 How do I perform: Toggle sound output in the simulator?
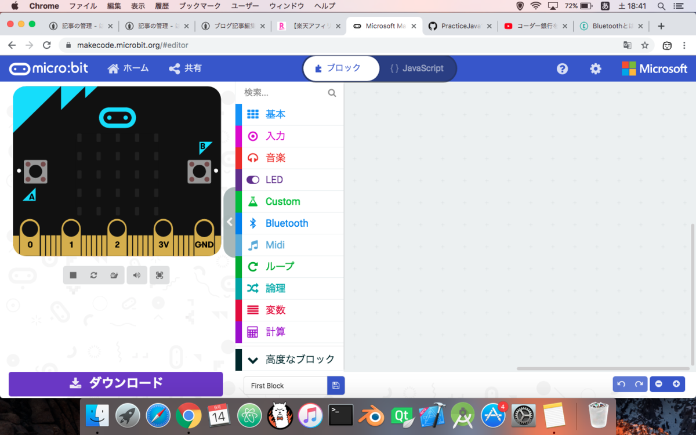click(x=137, y=275)
